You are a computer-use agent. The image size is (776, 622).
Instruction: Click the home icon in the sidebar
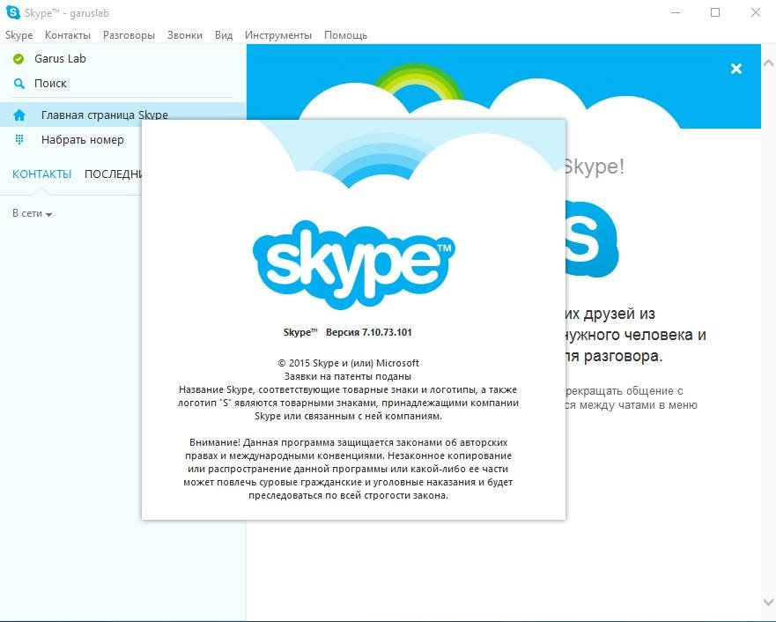(19, 115)
